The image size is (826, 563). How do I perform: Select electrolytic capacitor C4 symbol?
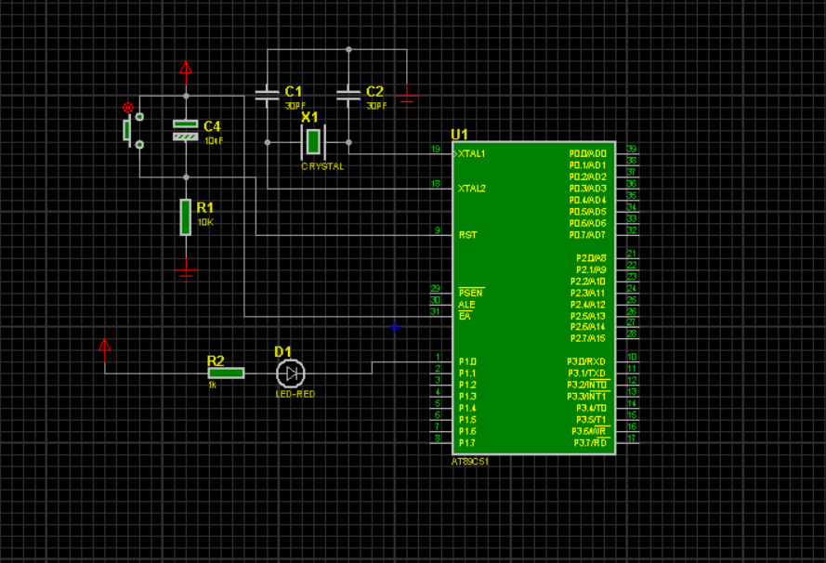[186, 131]
